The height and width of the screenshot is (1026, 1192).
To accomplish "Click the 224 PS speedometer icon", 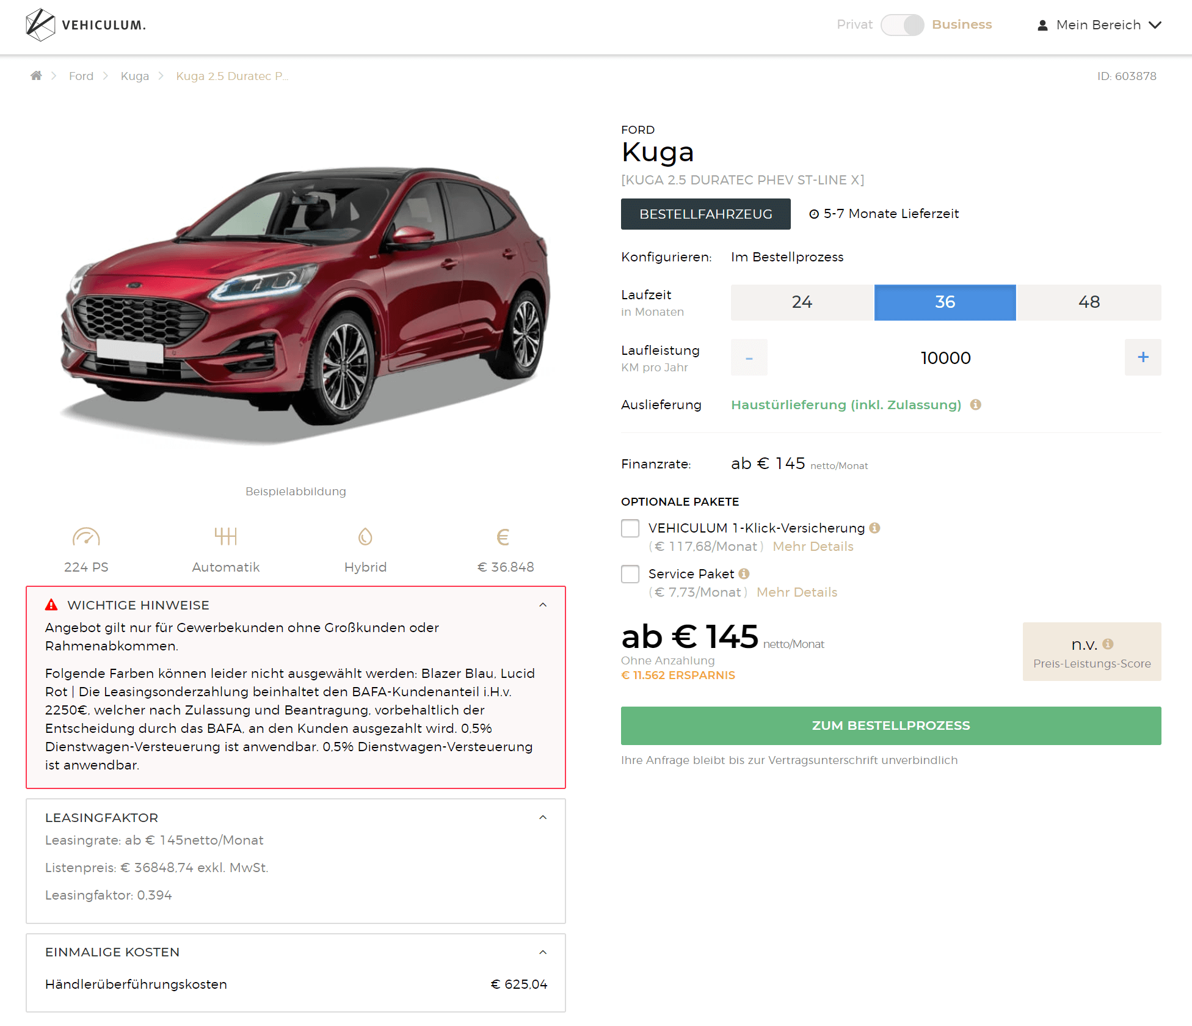I will point(86,537).
